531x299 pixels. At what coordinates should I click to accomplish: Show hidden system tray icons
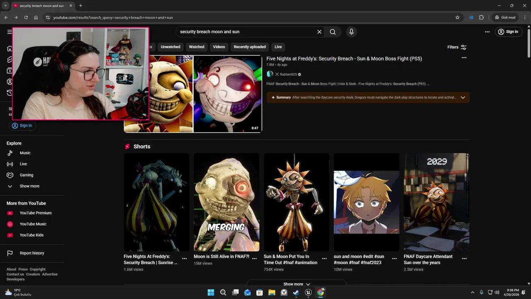(472, 292)
